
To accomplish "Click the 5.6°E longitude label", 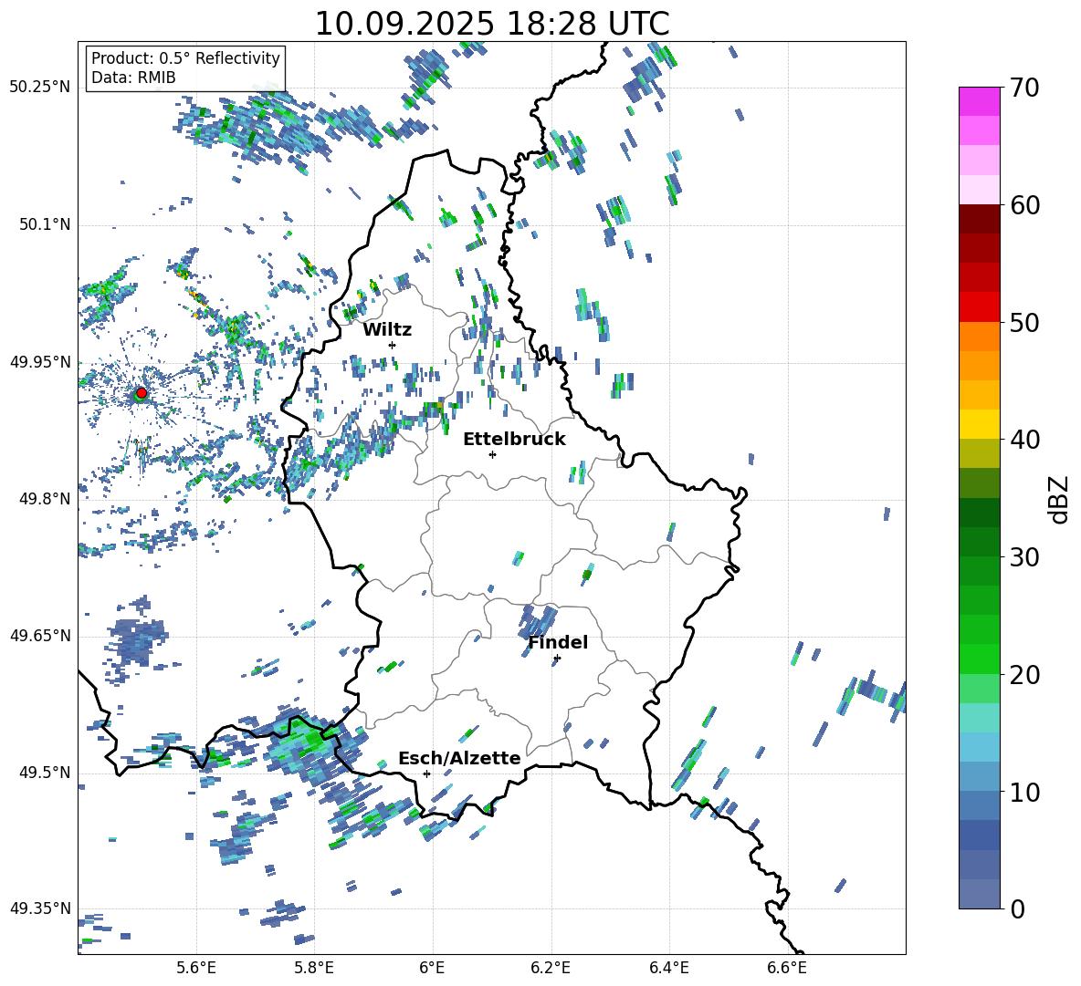I will [196, 969].
